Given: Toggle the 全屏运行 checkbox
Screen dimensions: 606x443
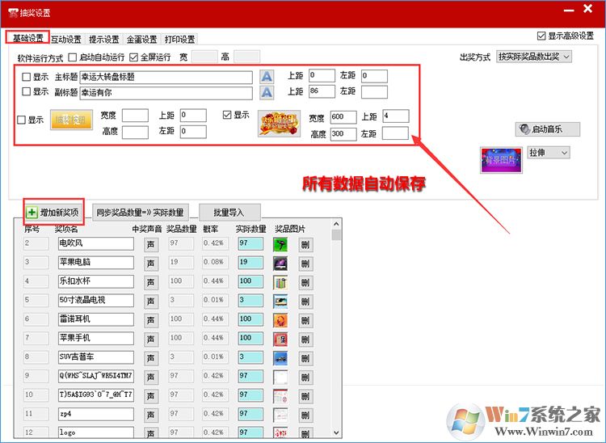Looking at the screenshot, I should 134,58.
